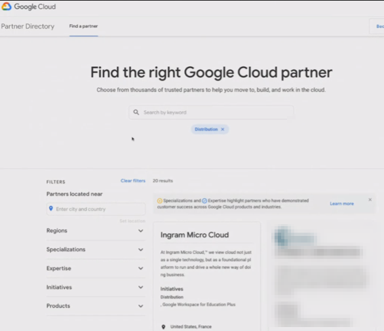Screen dimensions: 384x331
Task: Expand the Specializations filter
Action: [x=95, y=250]
